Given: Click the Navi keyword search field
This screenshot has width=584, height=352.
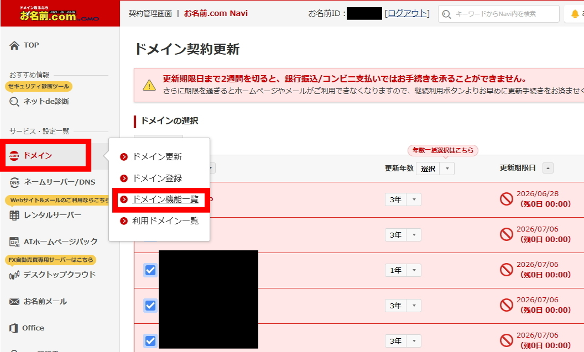Looking at the screenshot, I should click(x=499, y=14).
